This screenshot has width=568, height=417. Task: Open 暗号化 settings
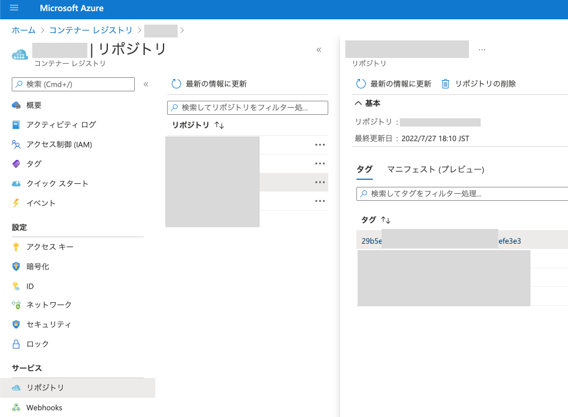[x=38, y=267]
